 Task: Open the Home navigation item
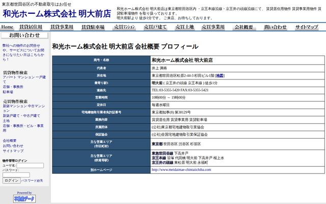[7, 27]
